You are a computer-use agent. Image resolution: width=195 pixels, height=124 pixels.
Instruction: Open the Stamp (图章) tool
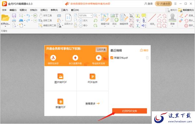click(x=172, y=19)
